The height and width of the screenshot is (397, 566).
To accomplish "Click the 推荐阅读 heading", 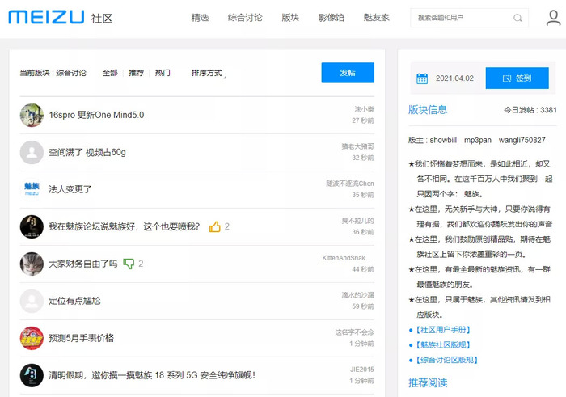I will pos(428,383).
